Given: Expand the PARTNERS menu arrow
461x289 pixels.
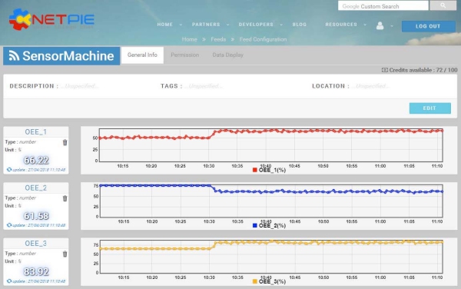Looking at the screenshot, I should tap(228, 25).
